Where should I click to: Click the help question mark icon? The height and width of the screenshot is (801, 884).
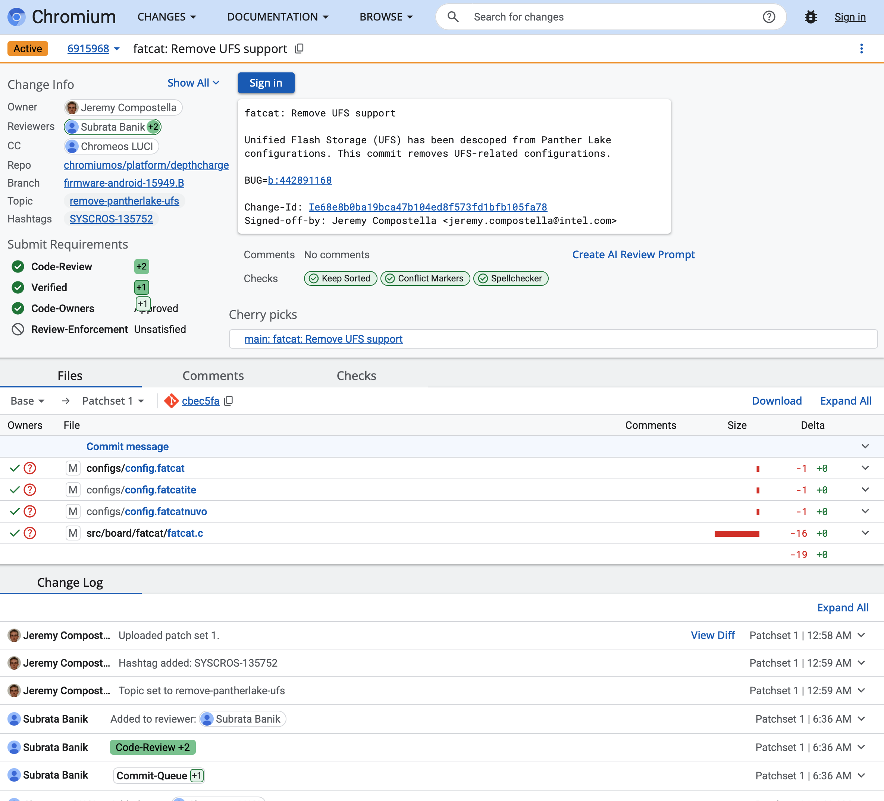[769, 17]
